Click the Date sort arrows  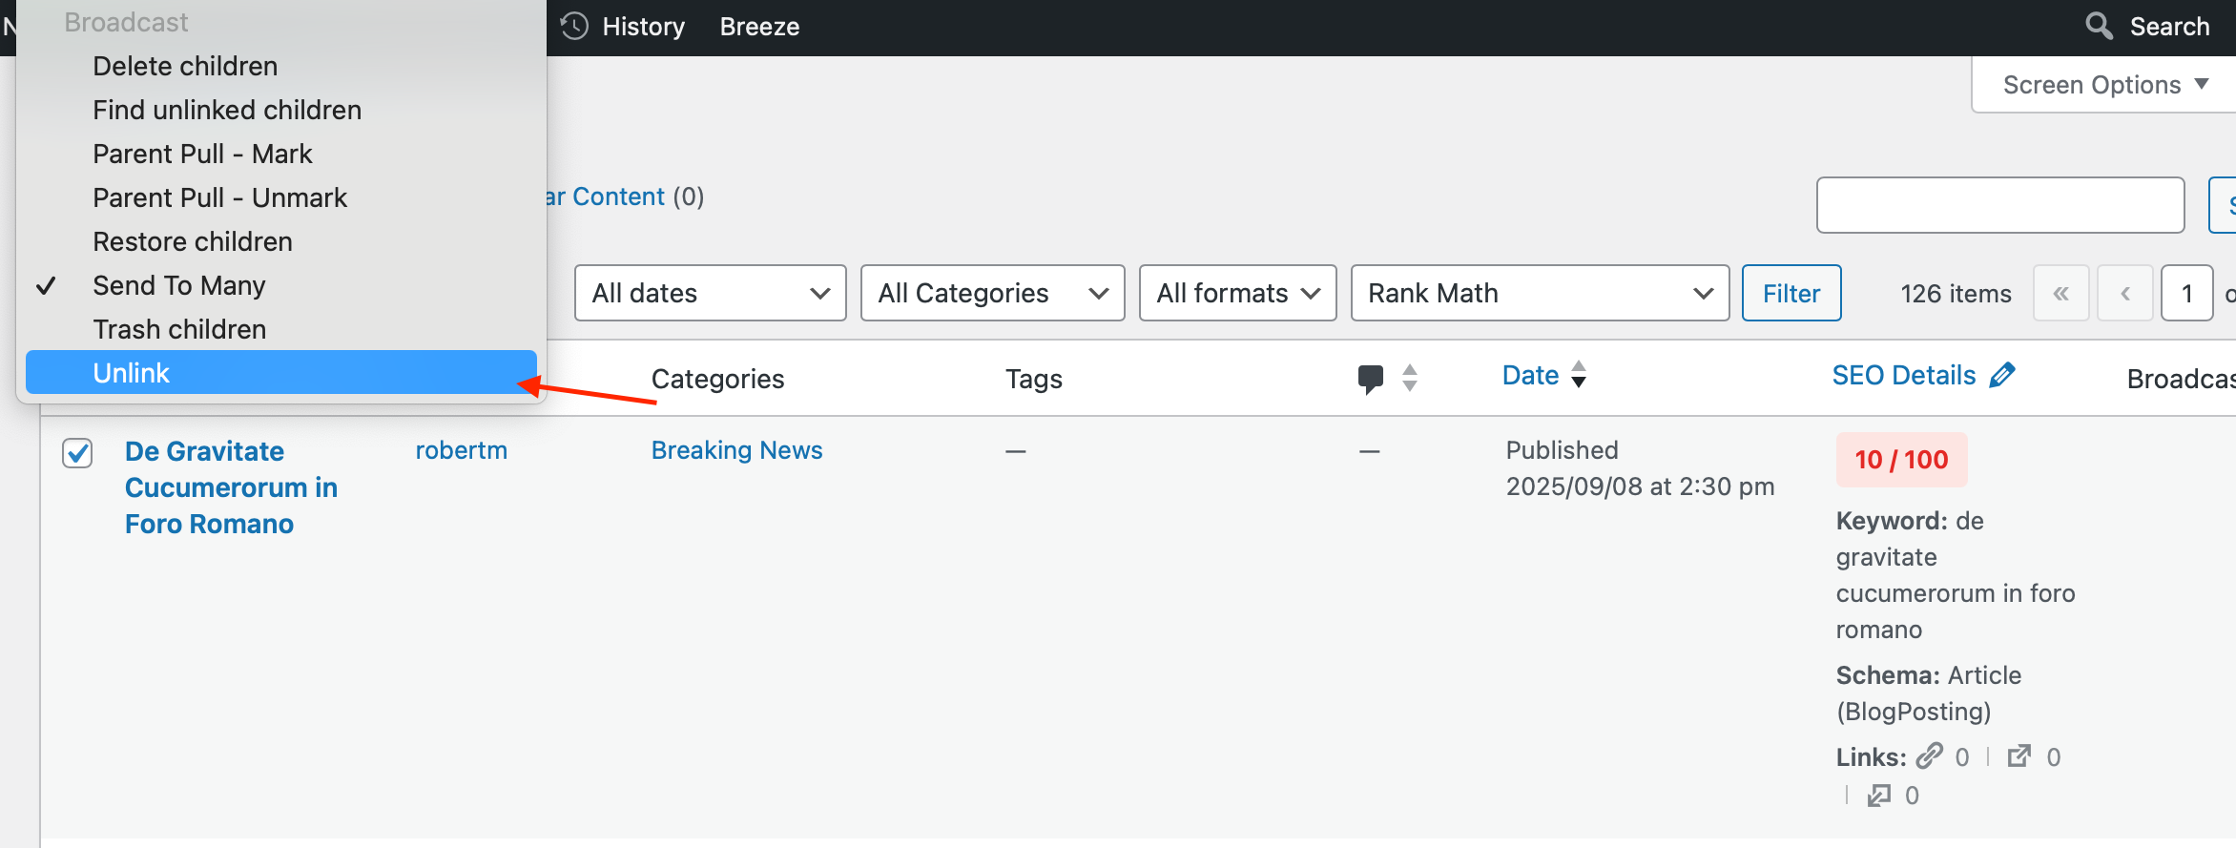pos(1579,375)
